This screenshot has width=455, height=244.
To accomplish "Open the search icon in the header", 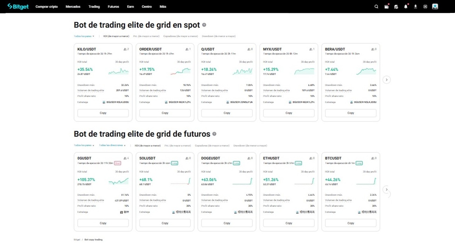I will tap(376, 6).
